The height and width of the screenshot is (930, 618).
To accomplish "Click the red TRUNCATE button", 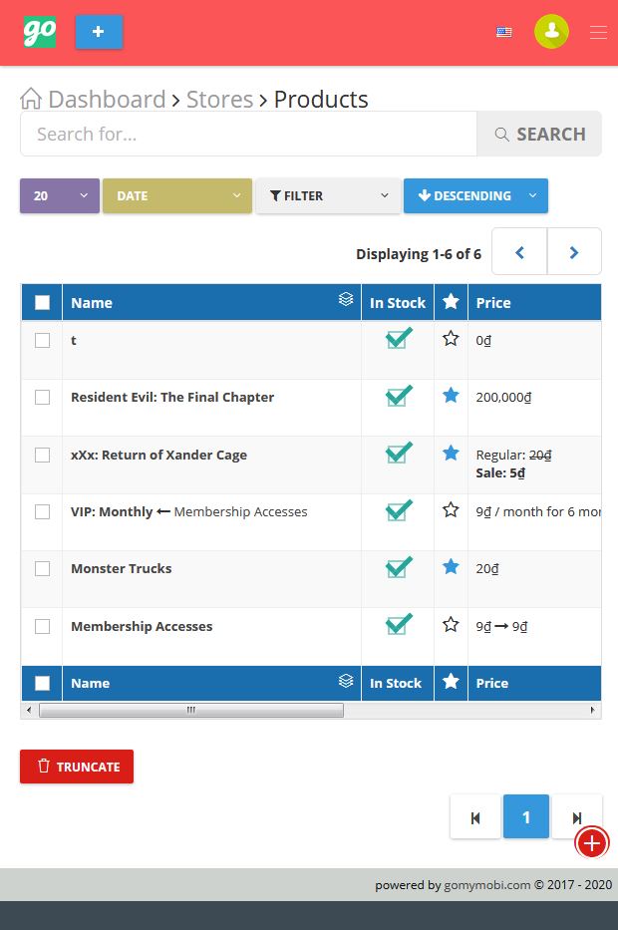I will (x=77, y=767).
